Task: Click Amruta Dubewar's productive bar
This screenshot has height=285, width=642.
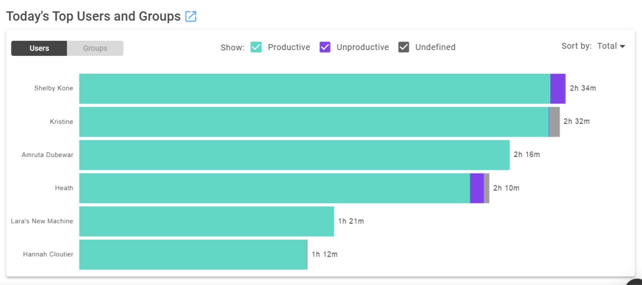Action: point(294,155)
